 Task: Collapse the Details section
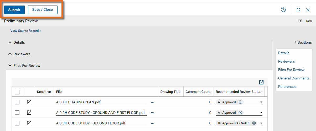10,42
